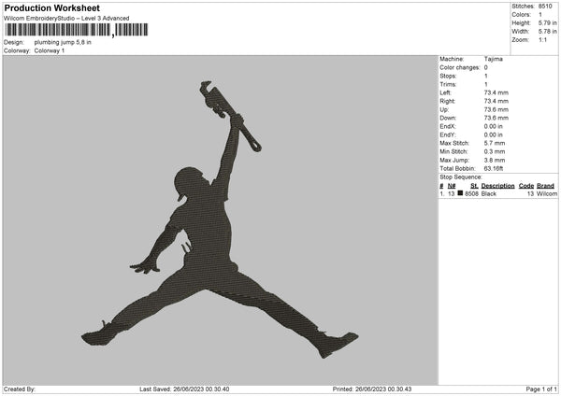Click the Zoom value "1:1"

(x=542, y=39)
